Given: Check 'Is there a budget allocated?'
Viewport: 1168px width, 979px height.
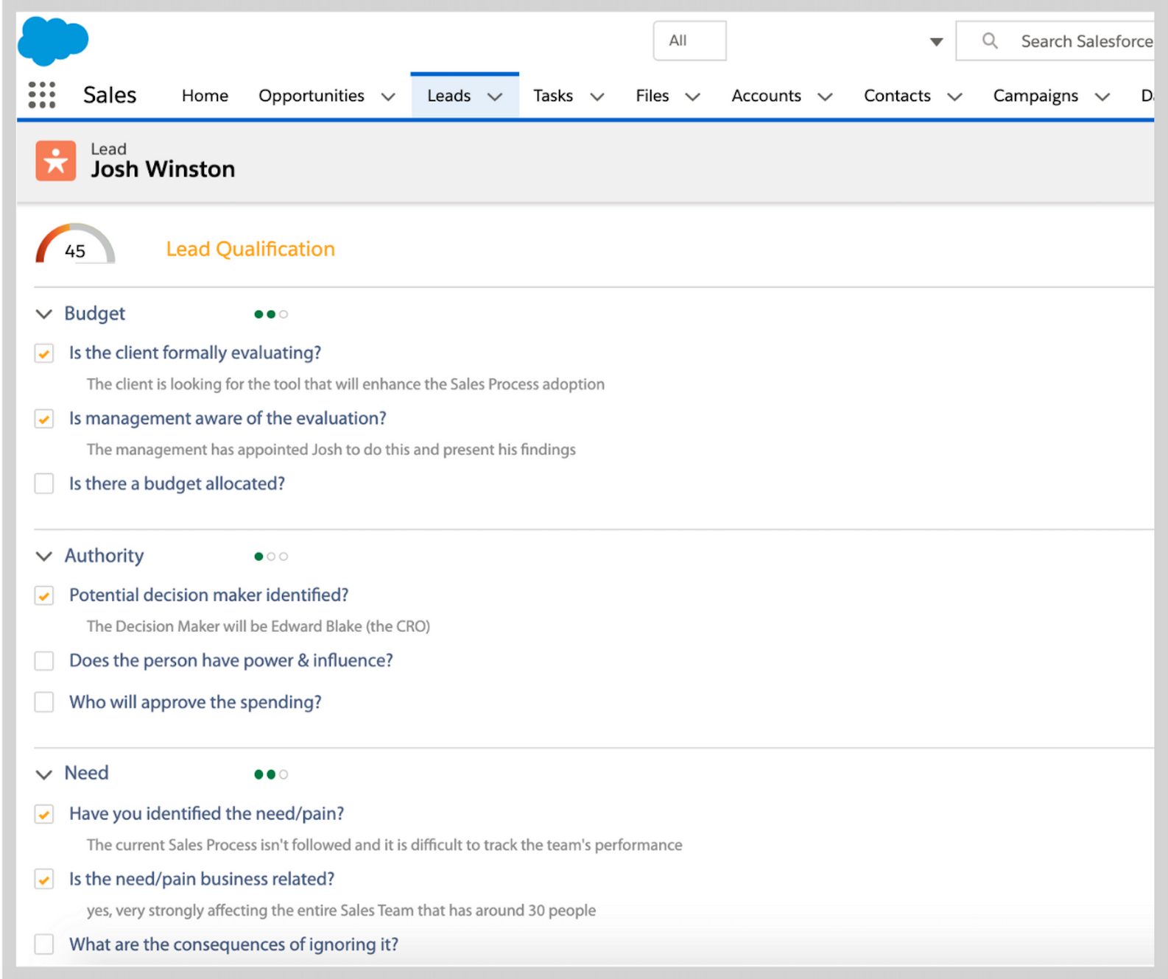Looking at the screenshot, I should 44,484.
